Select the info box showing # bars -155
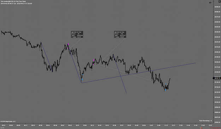Viewport: 221px width, 129px height. pos(120,34)
